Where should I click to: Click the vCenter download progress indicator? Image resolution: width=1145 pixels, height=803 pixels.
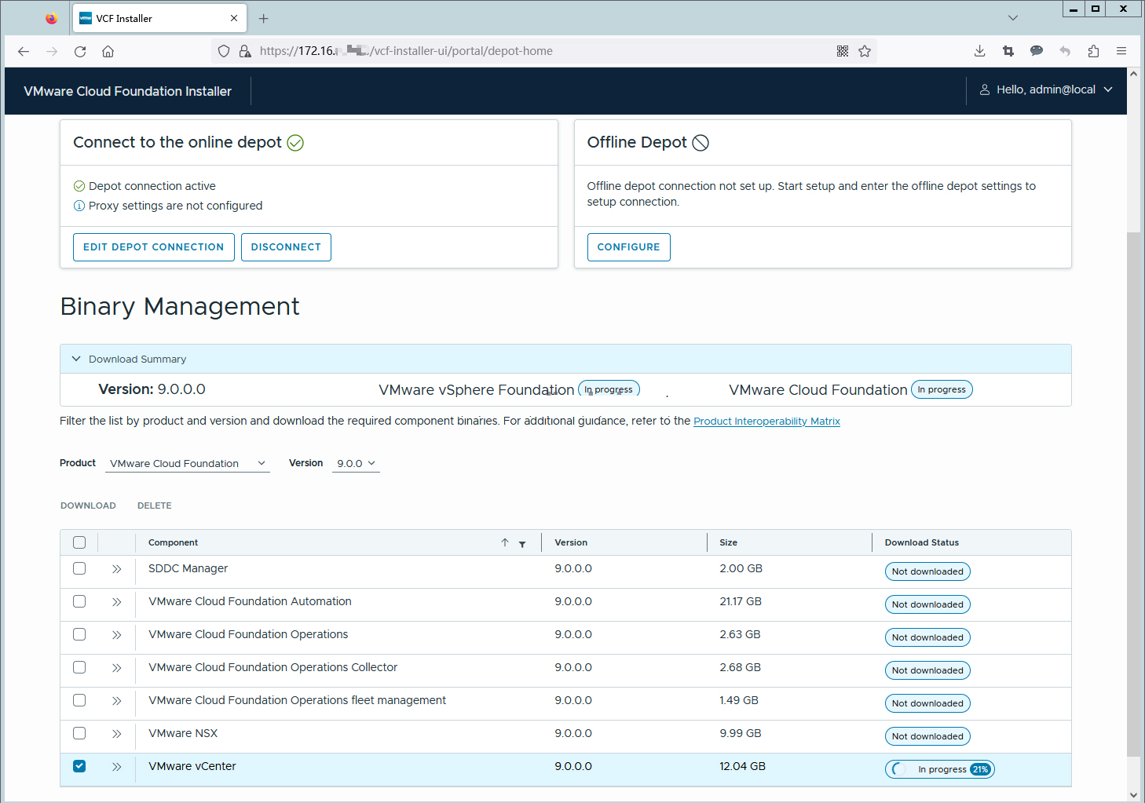[x=939, y=769]
